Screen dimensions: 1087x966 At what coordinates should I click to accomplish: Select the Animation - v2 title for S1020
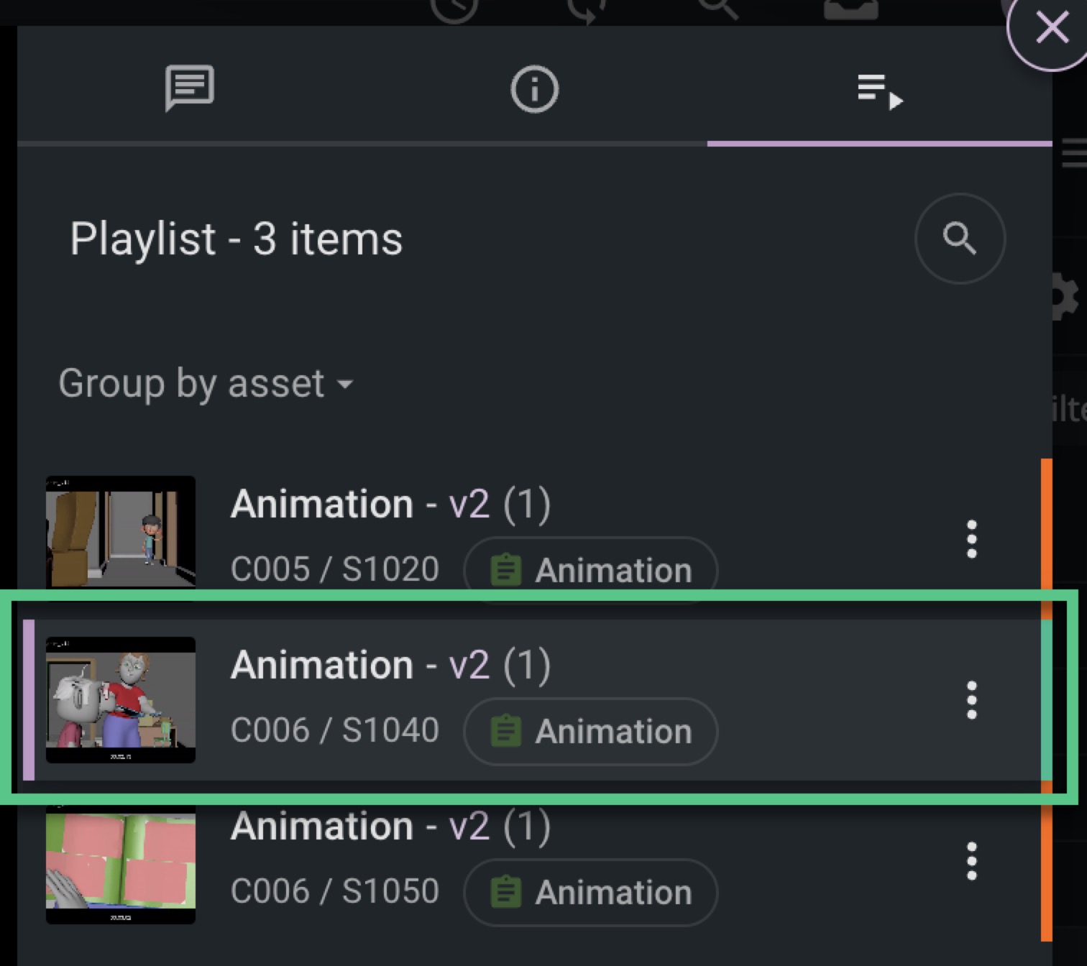(390, 504)
